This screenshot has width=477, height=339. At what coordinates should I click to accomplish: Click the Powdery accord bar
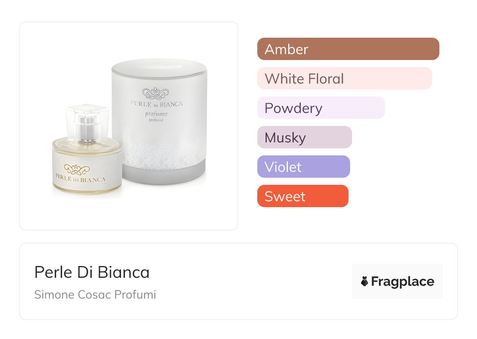pyautogui.click(x=321, y=108)
